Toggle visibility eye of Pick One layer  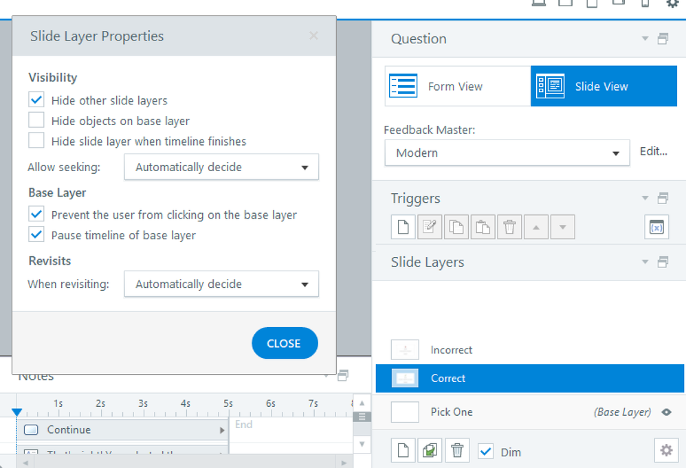pyautogui.click(x=665, y=412)
